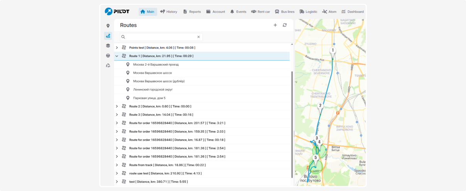Select waypoint Парковая улица, дом 5

pos(149,98)
